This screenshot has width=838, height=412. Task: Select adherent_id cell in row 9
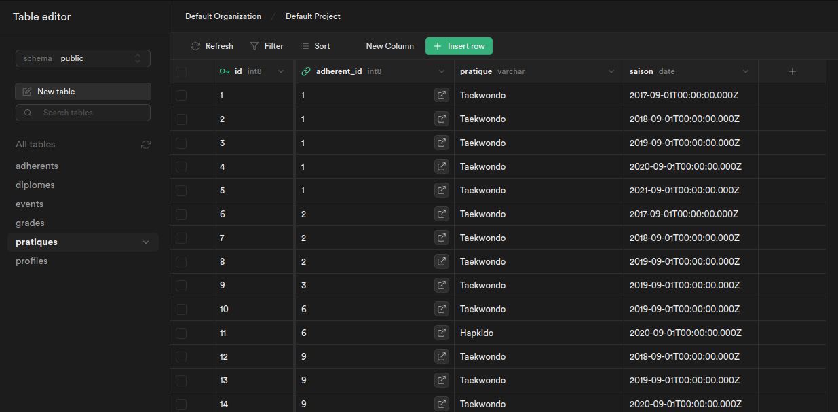tap(375, 286)
